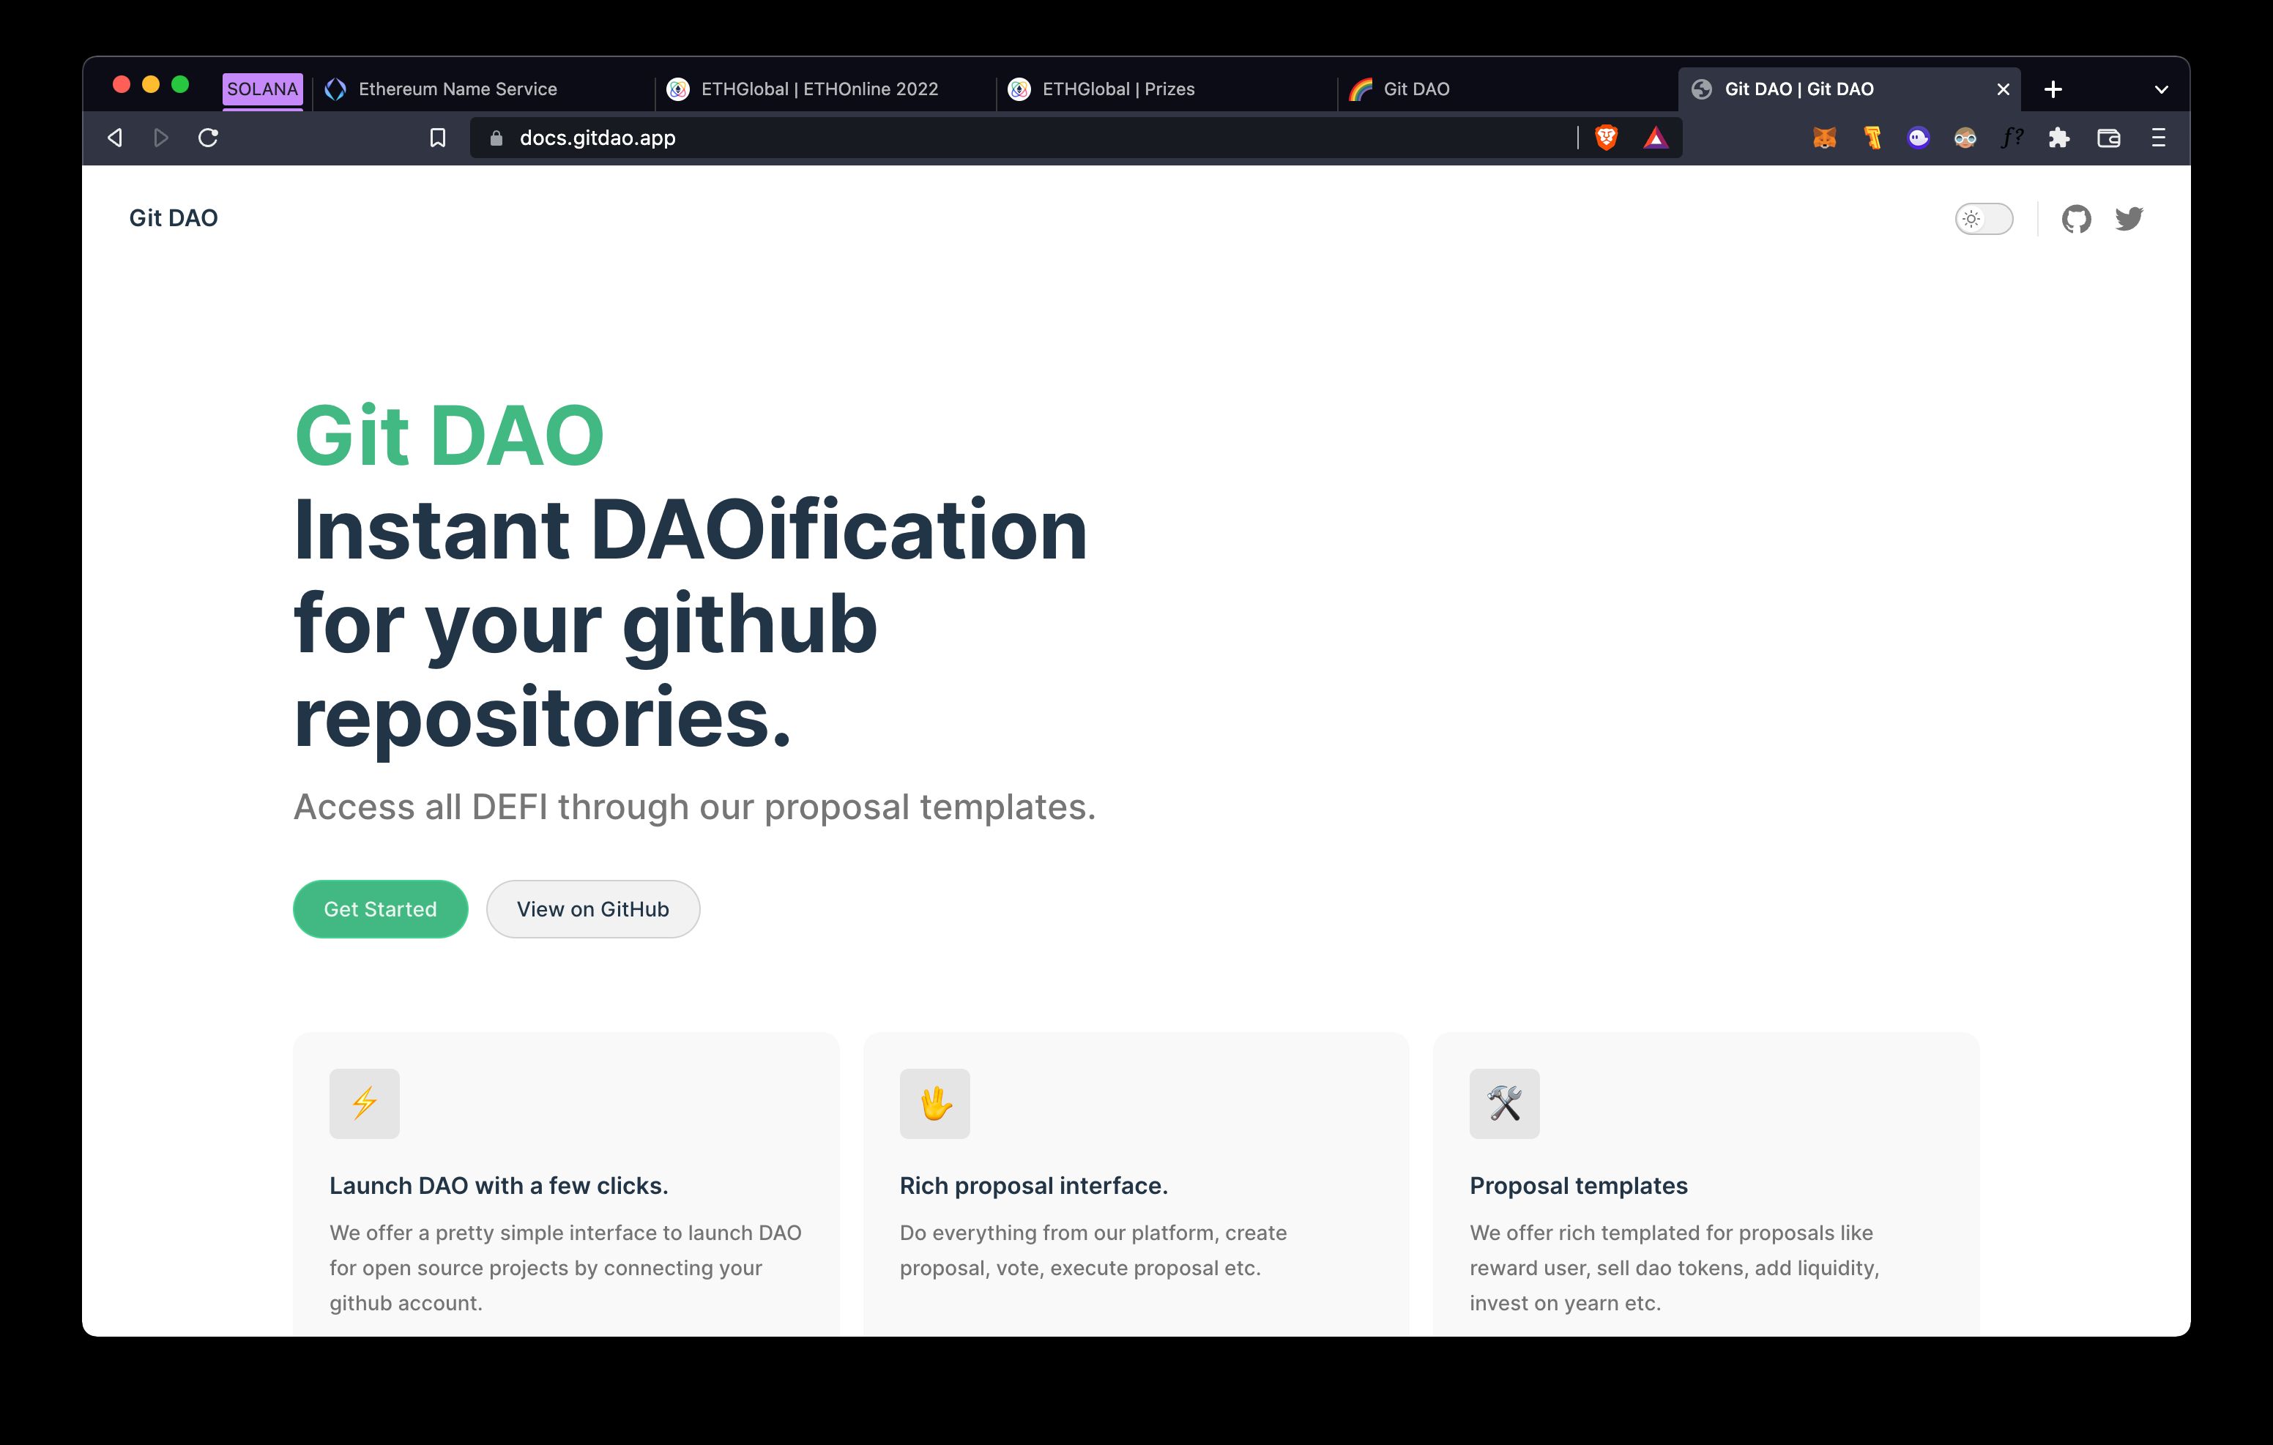Bookmark this page

click(x=438, y=138)
